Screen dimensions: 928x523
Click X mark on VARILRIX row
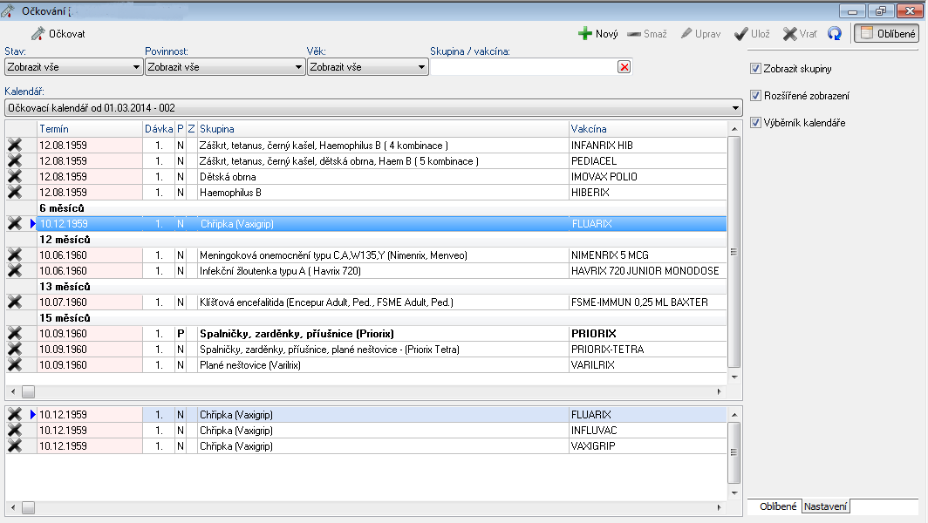point(15,364)
